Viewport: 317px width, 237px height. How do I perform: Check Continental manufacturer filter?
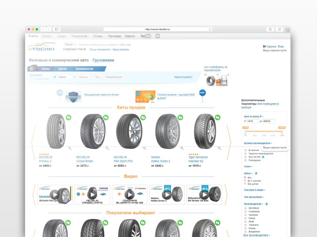tap(245, 211)
